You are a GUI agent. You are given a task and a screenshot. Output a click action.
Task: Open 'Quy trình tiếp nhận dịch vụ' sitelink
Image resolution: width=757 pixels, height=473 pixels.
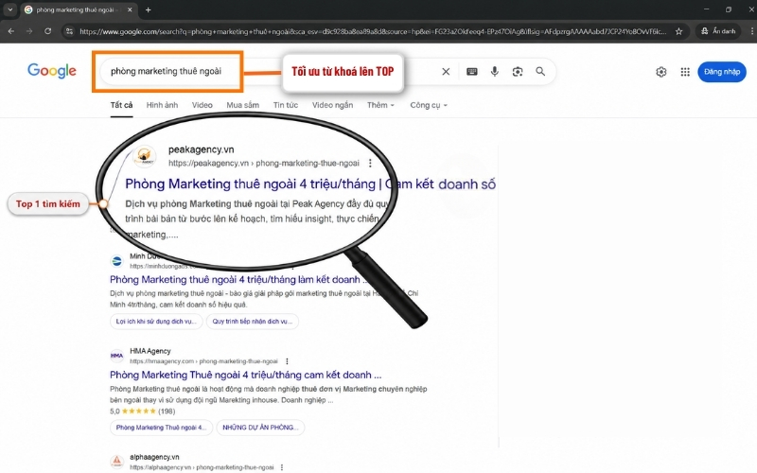tap(252, 322)
